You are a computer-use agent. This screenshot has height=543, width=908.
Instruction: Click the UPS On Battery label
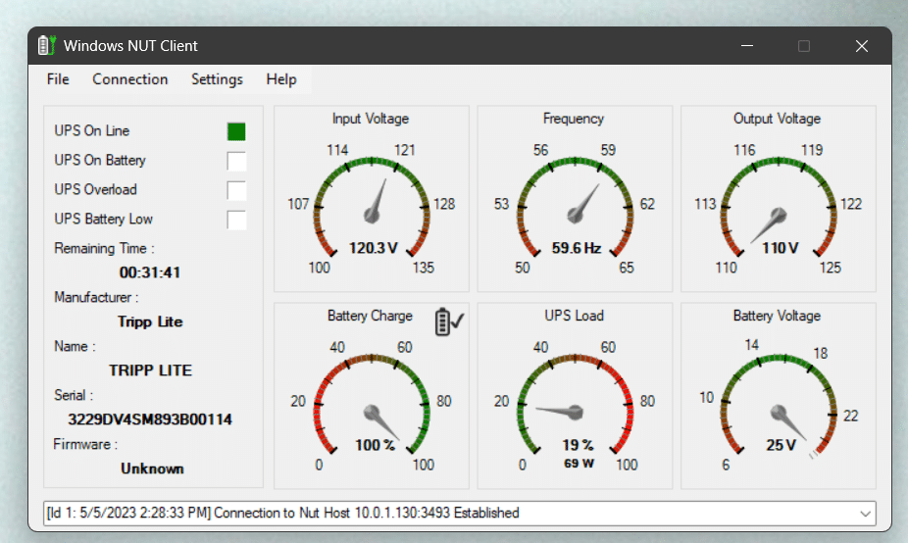tap(100, 161)
